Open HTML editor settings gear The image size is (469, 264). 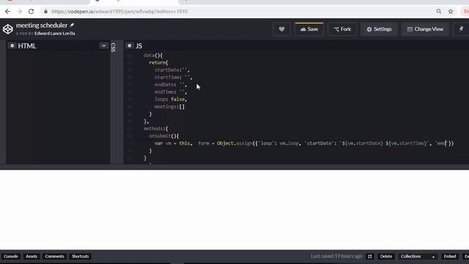(x=12, y=45)
